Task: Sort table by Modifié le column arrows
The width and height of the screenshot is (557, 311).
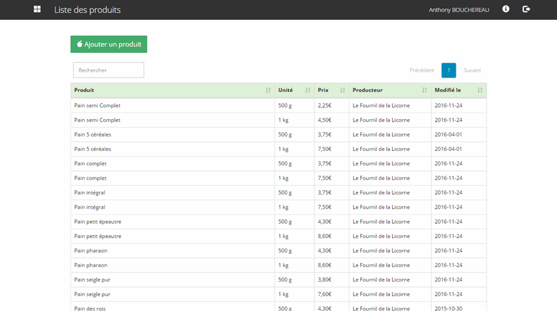Action: [x=480, y=90]
